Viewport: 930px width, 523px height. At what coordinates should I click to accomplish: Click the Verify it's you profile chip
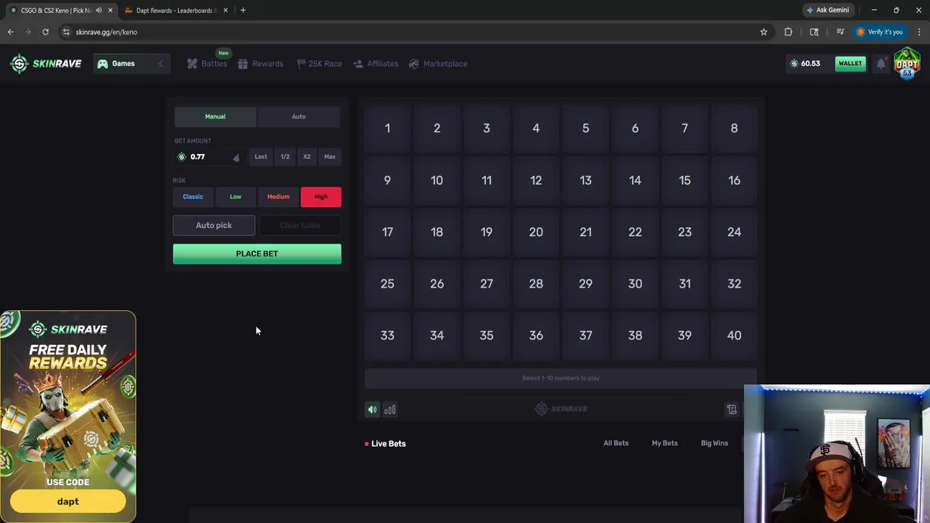tap(879, 32)
